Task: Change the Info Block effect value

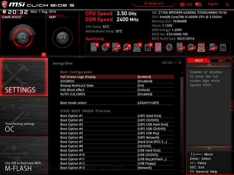Action: point(143,90)
